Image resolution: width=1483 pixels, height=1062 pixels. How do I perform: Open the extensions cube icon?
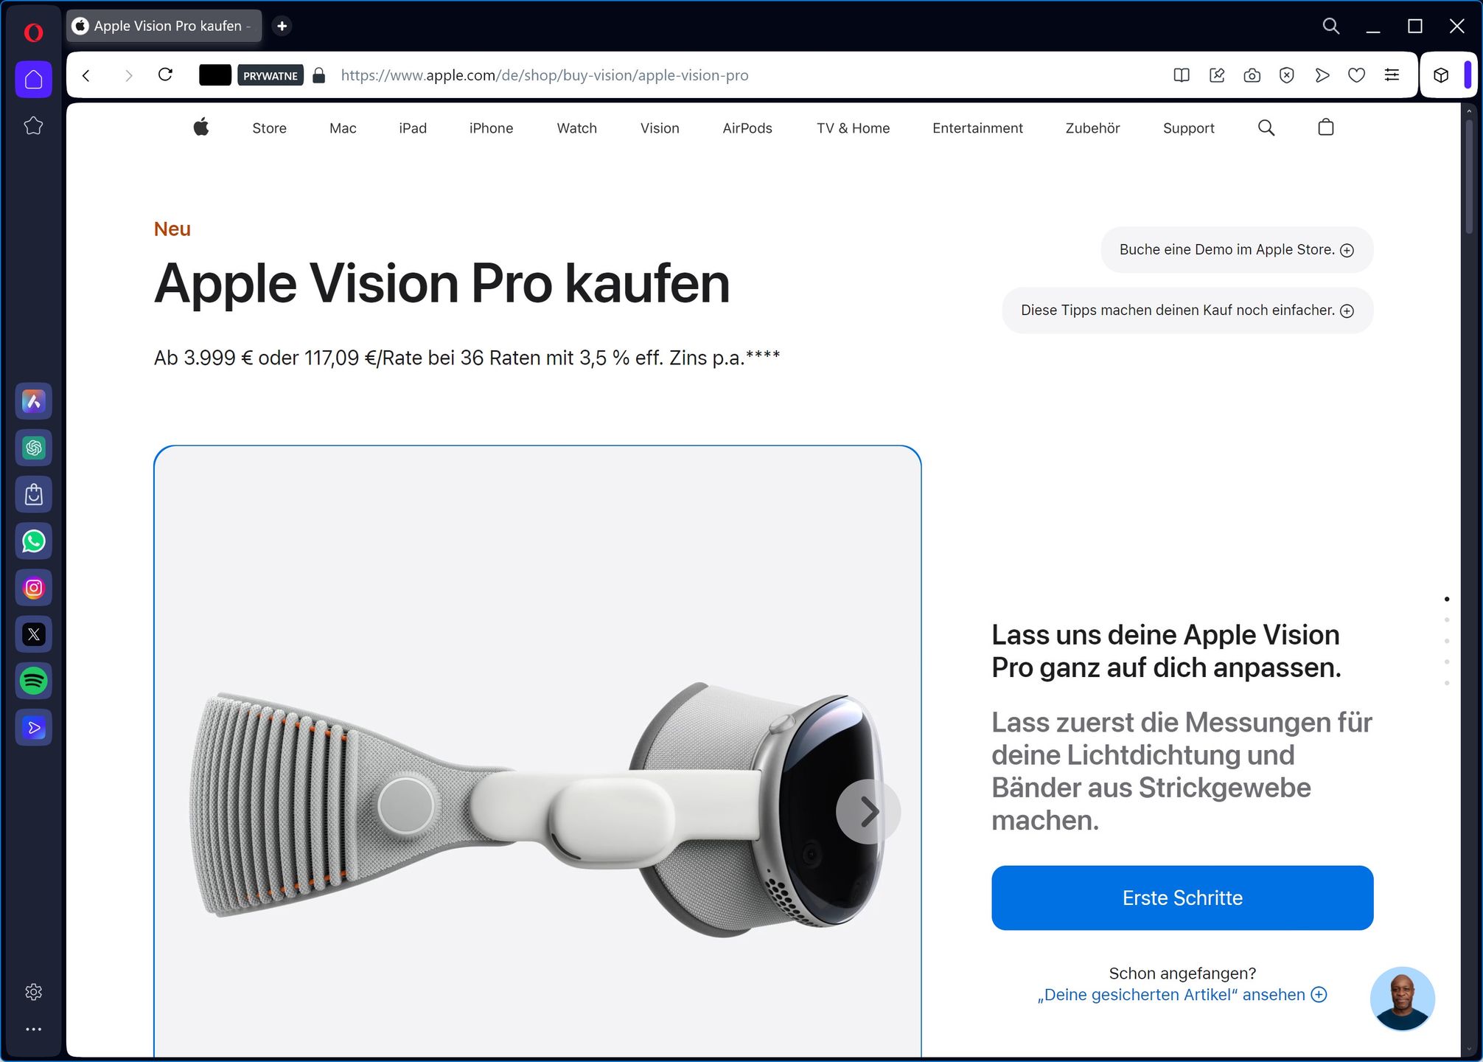pos(1441,75)
